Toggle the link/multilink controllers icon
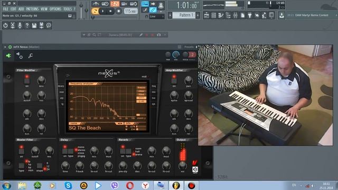Viewport: 338px width, 190px height. (153, 9)
